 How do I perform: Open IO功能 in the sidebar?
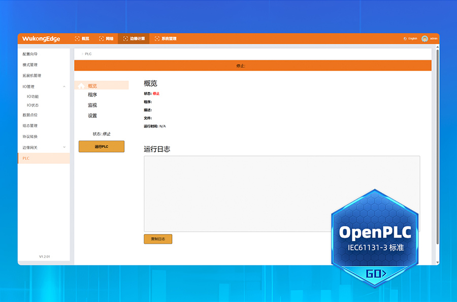32,96
